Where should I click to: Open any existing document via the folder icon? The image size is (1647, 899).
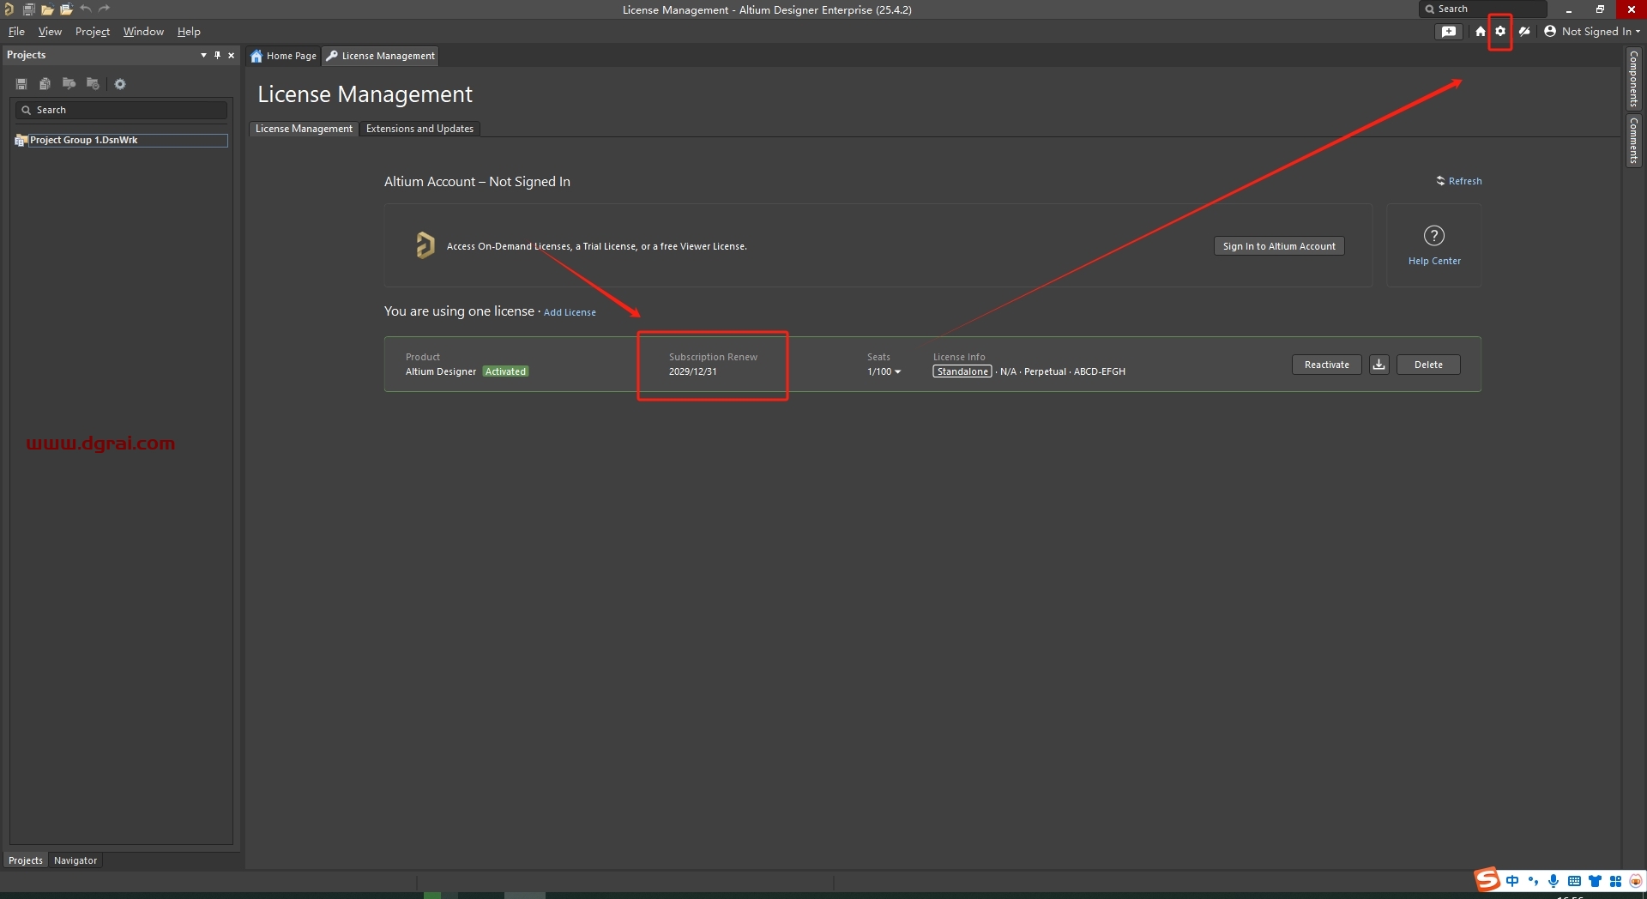coord(47,9)
